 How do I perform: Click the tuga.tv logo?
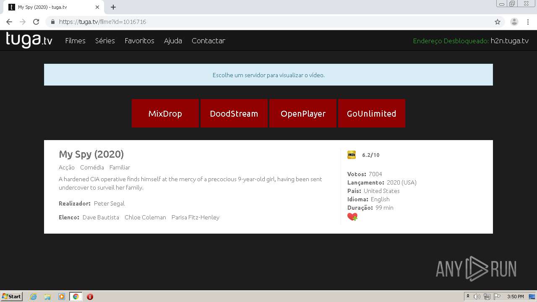tap(29, 40)
